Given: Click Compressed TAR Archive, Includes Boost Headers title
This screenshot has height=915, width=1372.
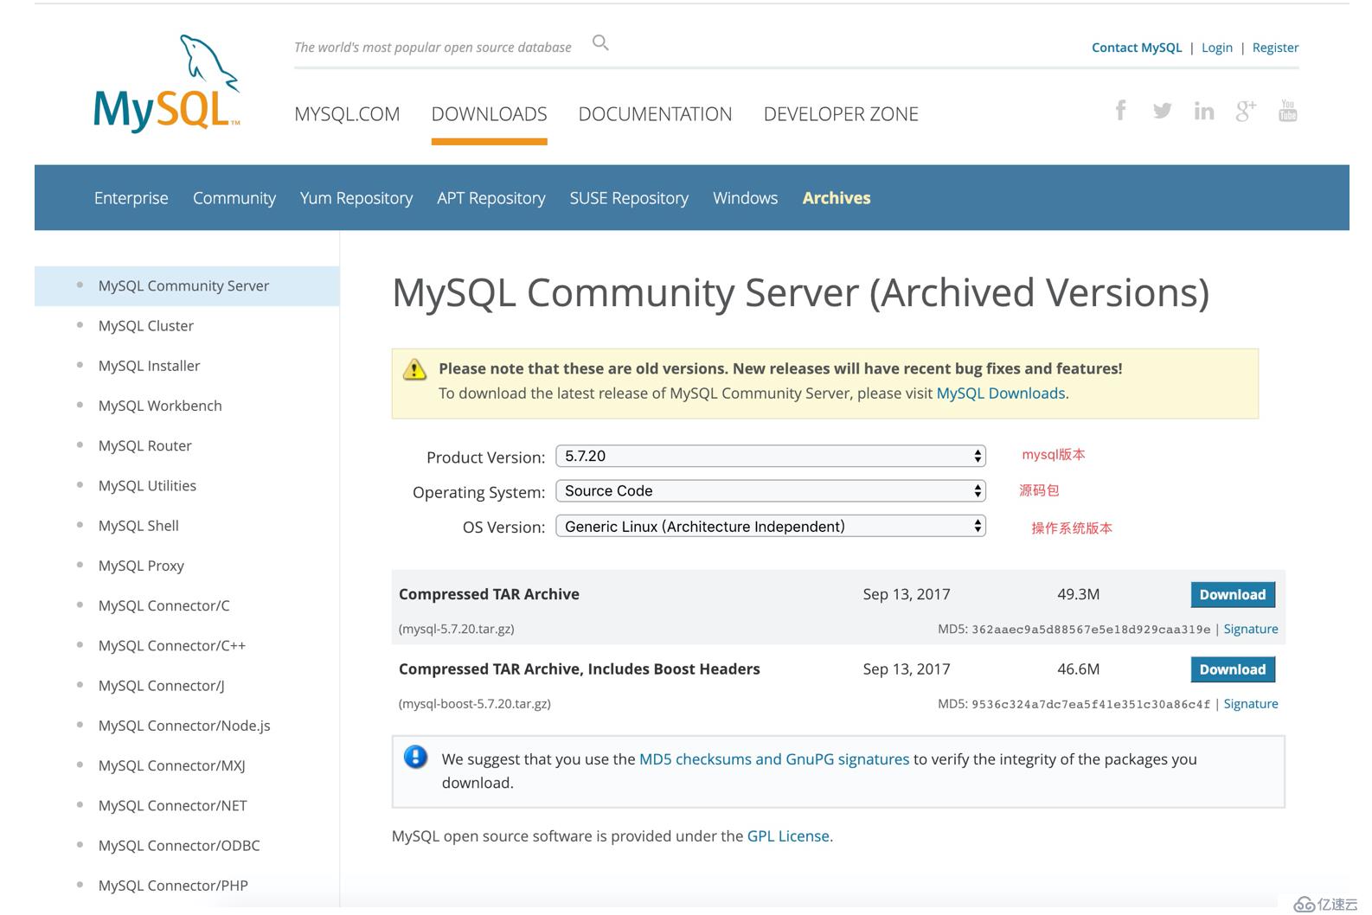Looking at the screenshot, I should coord(579,669).
